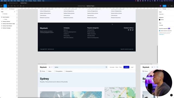The height and width of the screenshot is (98, 174).
Task: Click the Login link in Skystock header
Action: (132, 67)
